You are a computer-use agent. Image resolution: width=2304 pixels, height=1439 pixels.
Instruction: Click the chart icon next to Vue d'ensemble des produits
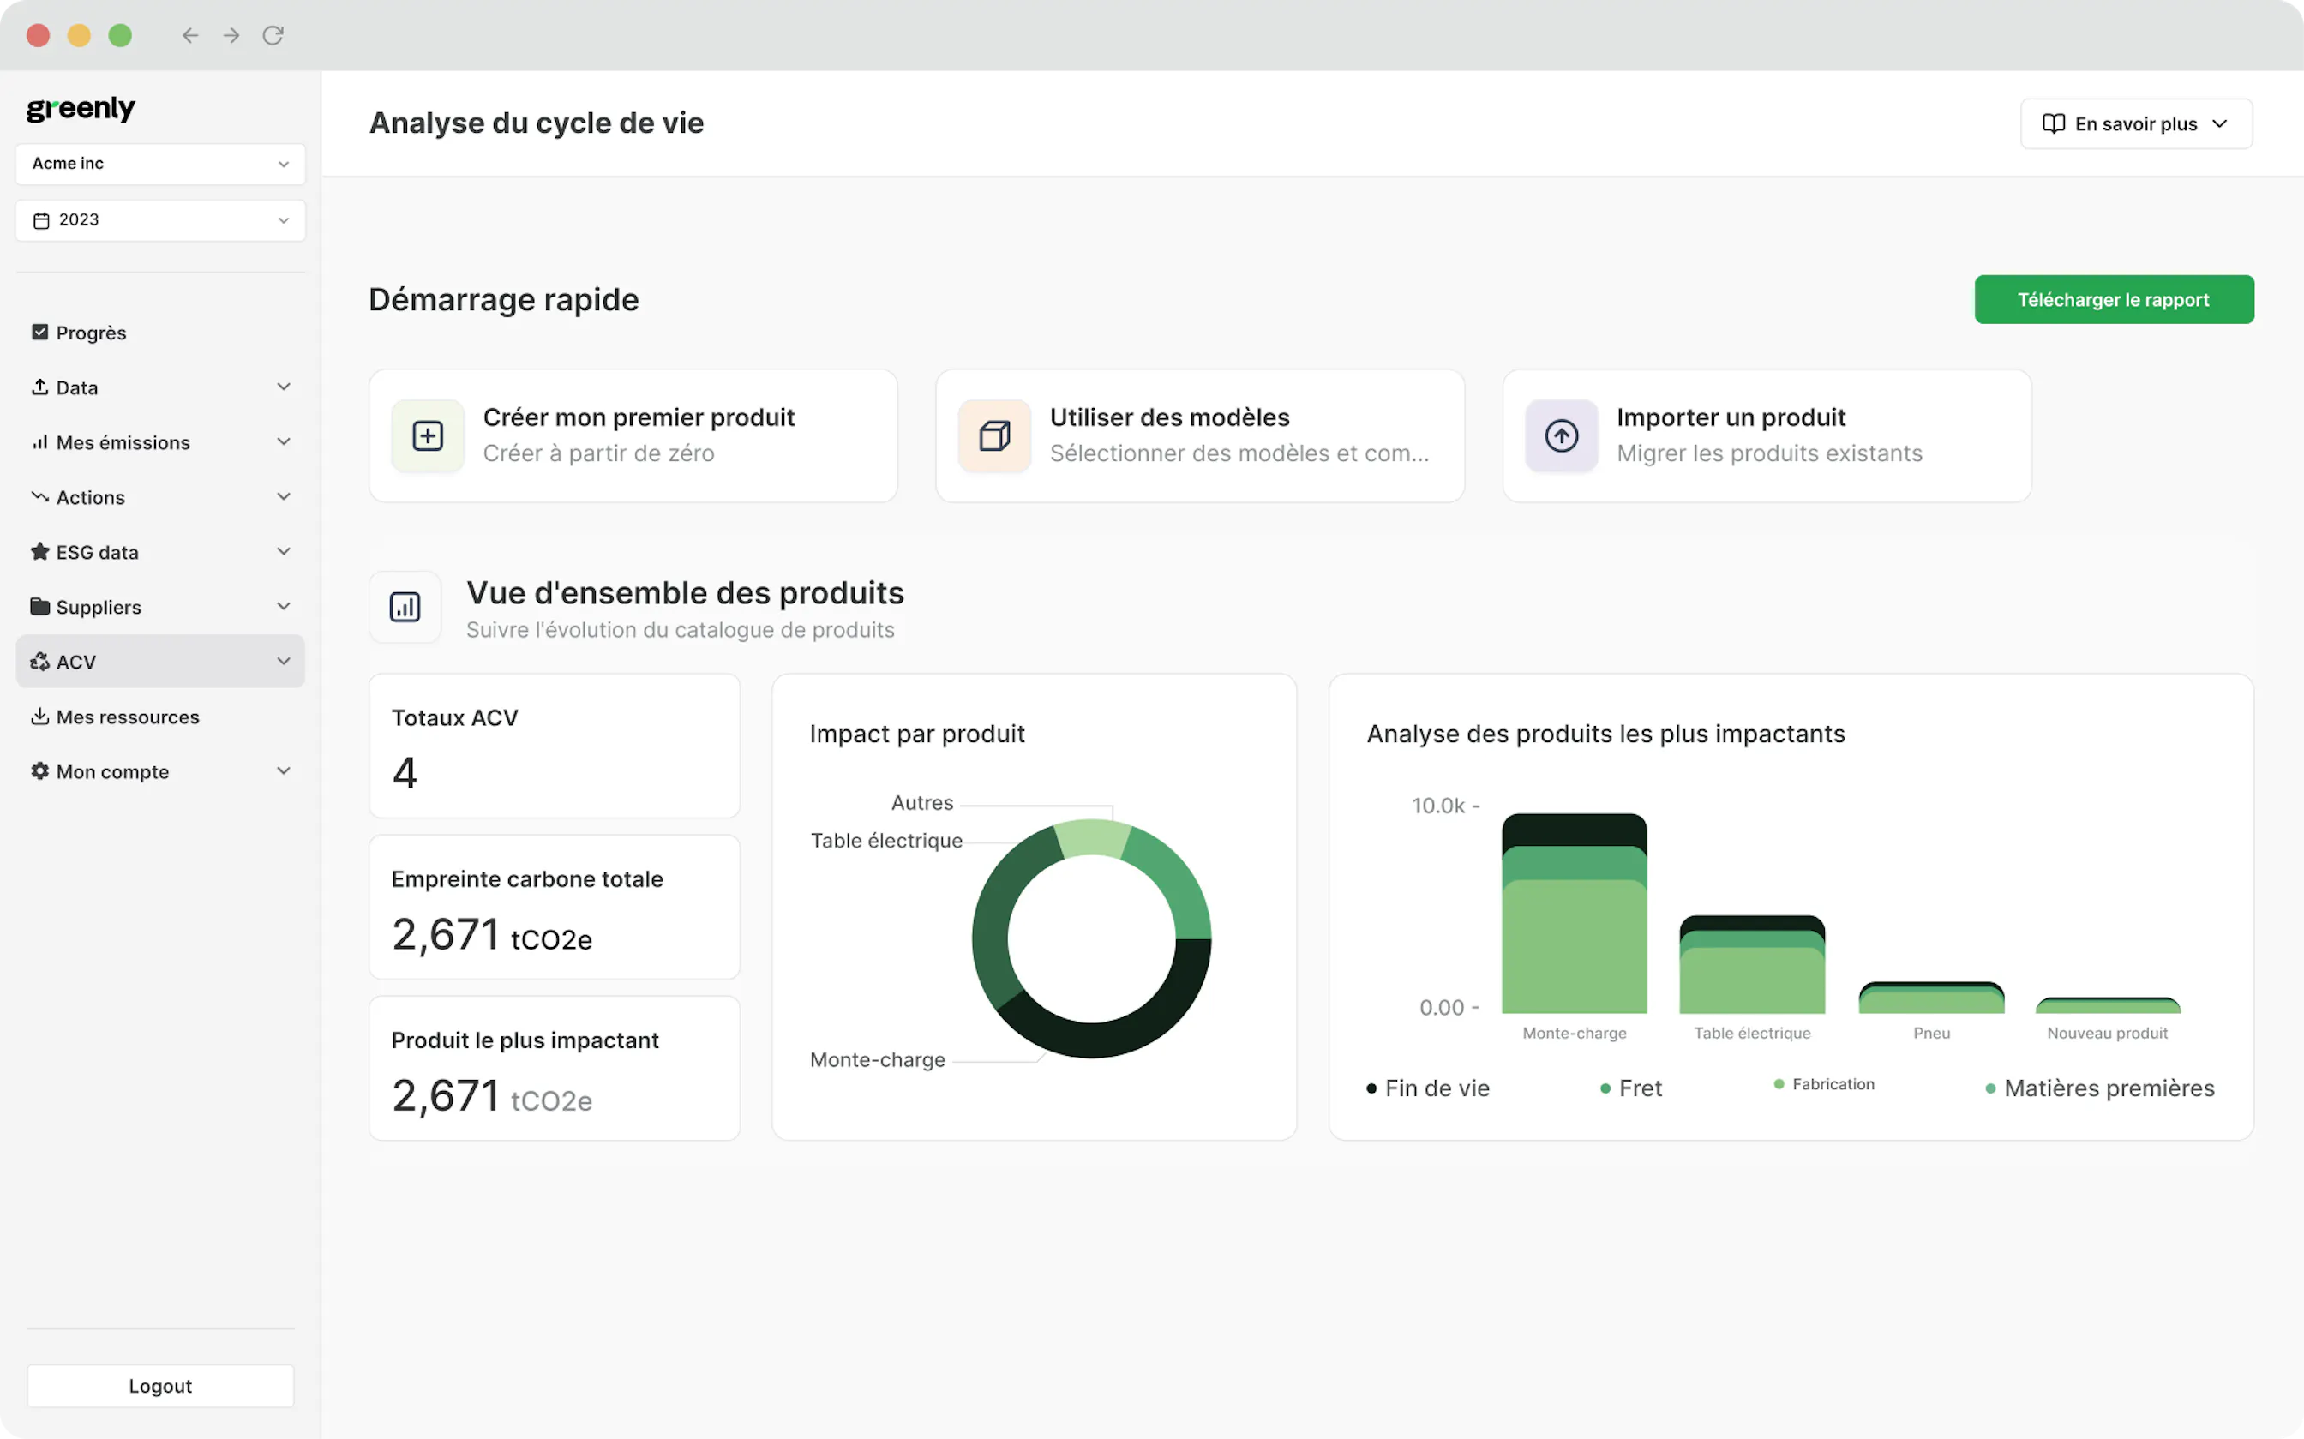(x=405, y=607)
